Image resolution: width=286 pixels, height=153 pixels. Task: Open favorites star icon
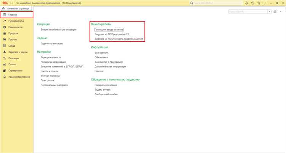tap(259, 3)
